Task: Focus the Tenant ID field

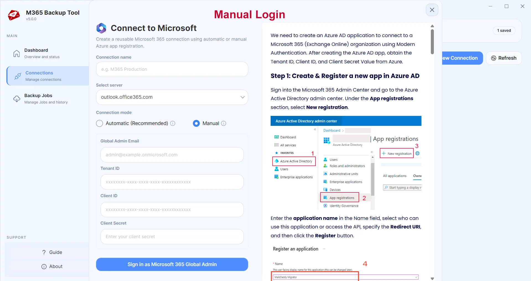Action: (172, 182)
